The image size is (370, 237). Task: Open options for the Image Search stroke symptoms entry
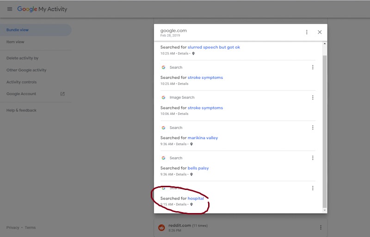(313, 97)
